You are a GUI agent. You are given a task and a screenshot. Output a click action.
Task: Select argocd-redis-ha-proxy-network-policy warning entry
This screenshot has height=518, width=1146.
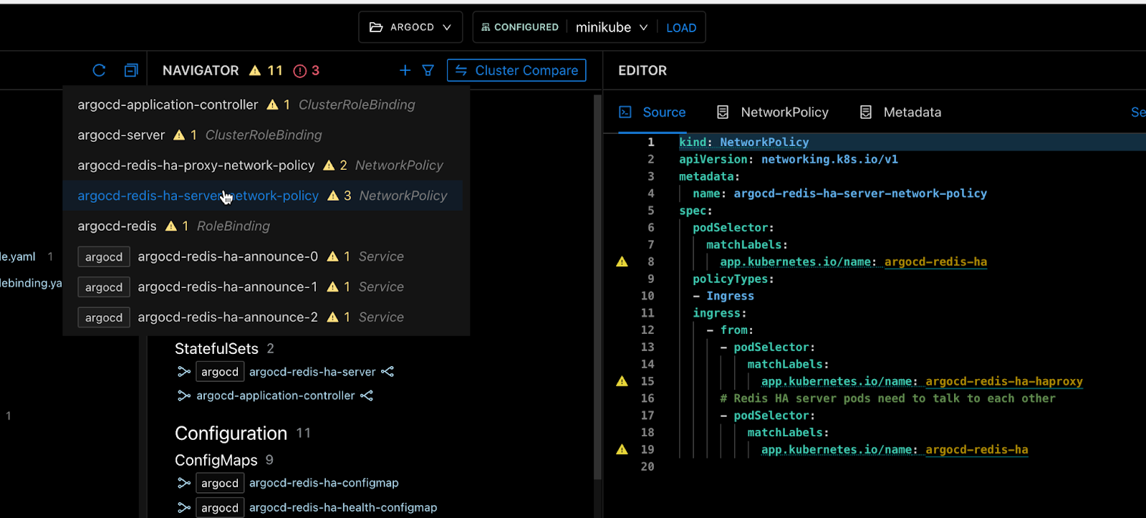(x=262, y=166)
